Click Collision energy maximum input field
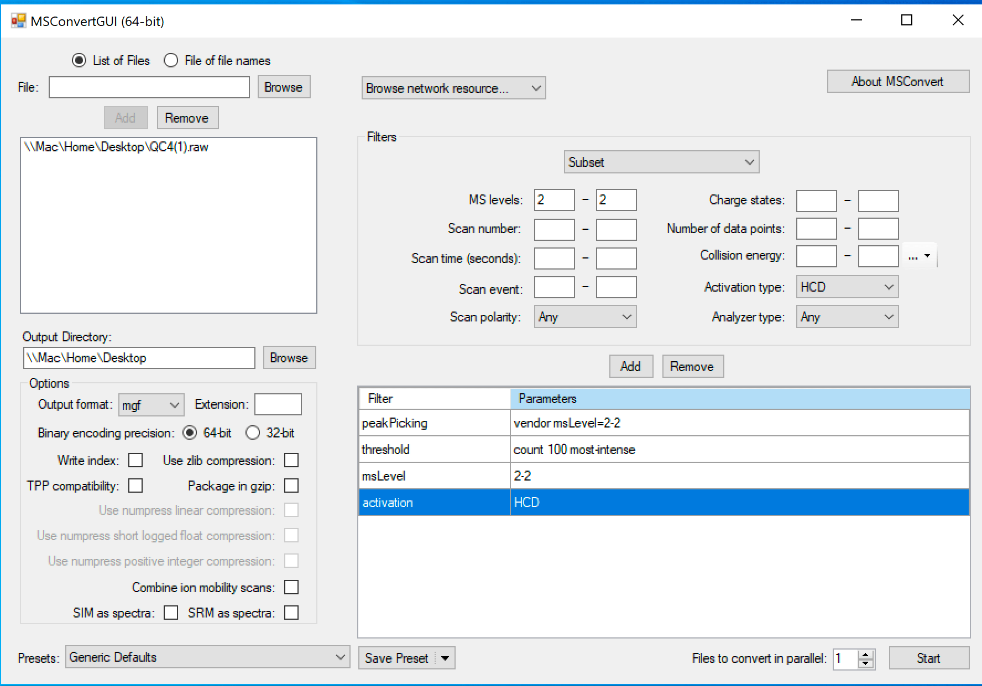Screen dimensions: 982x686 pos(879,256)
